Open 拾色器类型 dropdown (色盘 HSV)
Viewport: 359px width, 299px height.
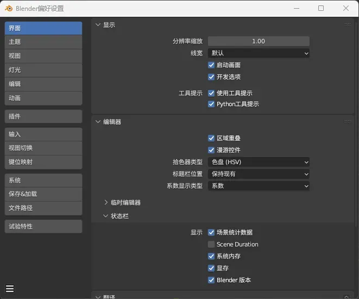coord(259,162)
